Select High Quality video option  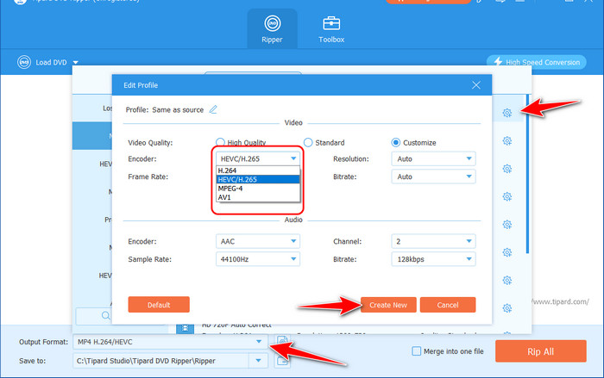coord(241,142)
